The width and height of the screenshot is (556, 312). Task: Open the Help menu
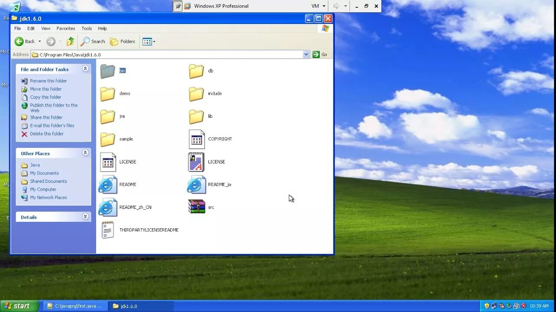point(103,29)
